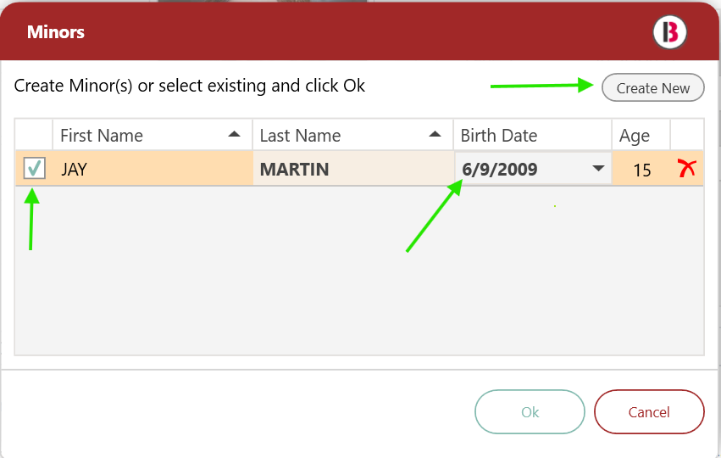Cancel the Minors dialog

point(649,412)
